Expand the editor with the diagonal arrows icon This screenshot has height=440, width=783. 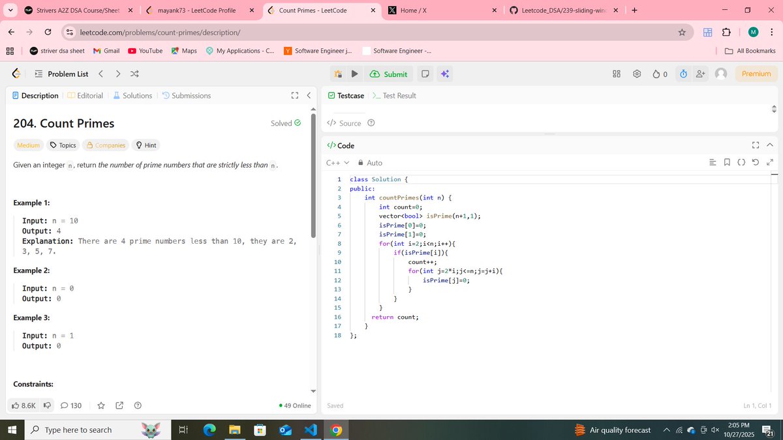(770, 163)
